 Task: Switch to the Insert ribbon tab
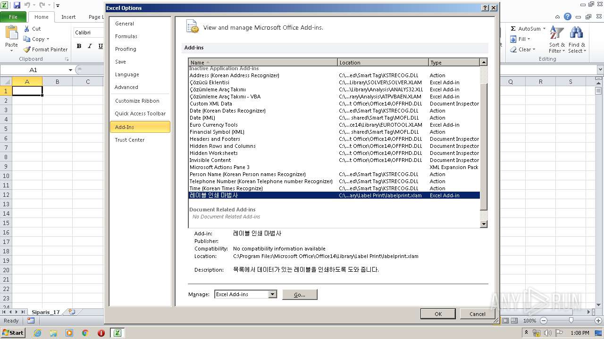pos(68,17)
